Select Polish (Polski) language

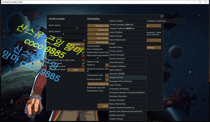[x=127, y=85]
